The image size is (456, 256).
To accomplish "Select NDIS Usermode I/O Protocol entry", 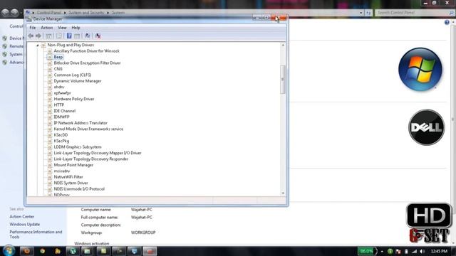I will pos(79,189).
